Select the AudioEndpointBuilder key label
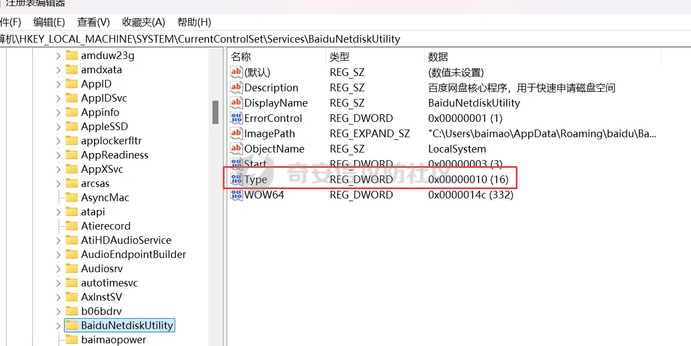Viewport: 691px width, 346px height. pos(134,254)
